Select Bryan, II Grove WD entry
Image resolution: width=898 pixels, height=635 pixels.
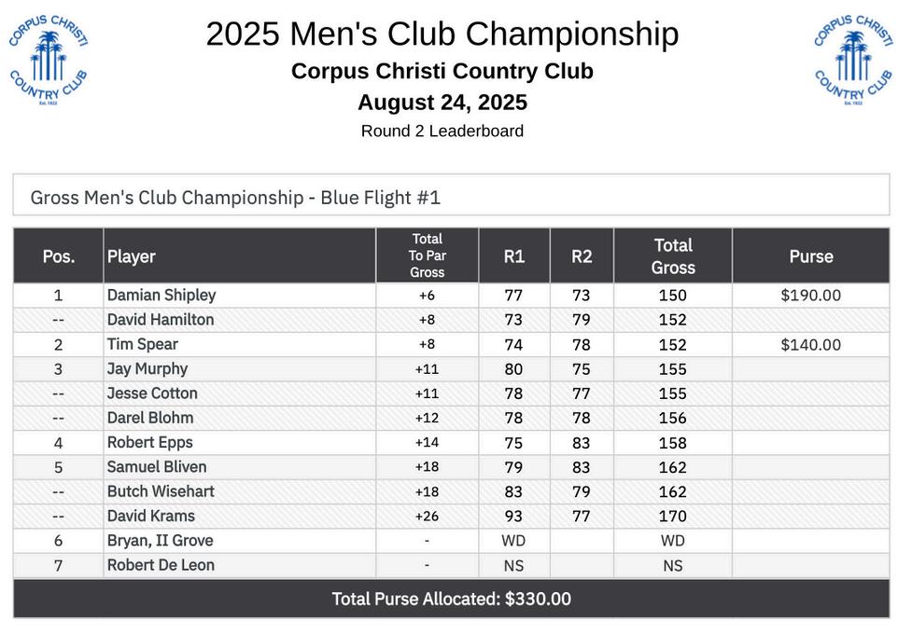(513, 541)
